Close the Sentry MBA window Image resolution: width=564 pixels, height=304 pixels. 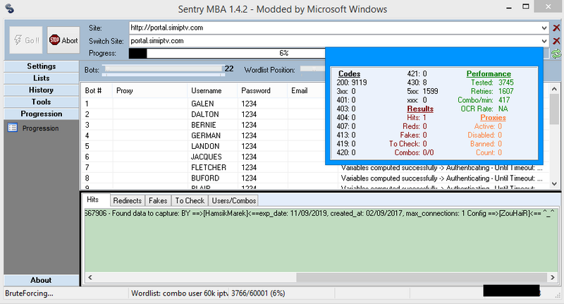pyautogui.click(x=548, y=6)
